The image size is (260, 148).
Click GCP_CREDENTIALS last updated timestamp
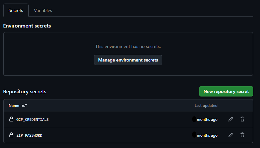pos(205,120)
